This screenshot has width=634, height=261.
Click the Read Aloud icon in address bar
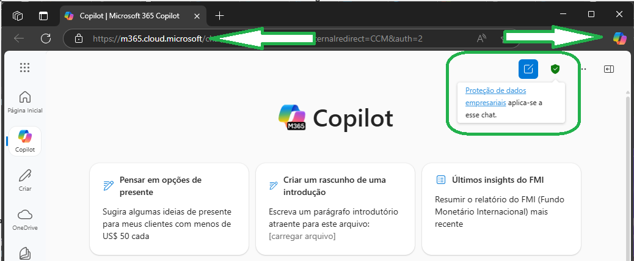pos(482,39)
